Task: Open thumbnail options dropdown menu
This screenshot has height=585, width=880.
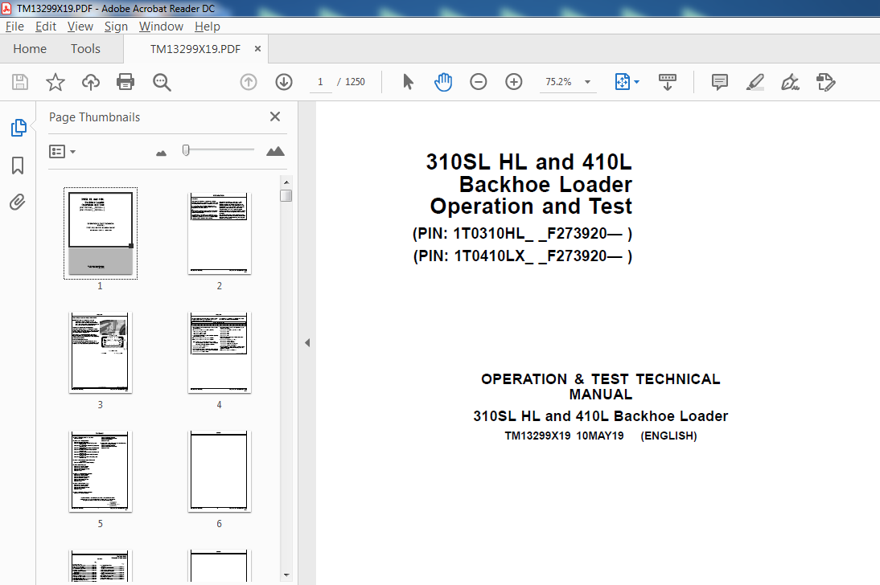Action: pos(62,151)
